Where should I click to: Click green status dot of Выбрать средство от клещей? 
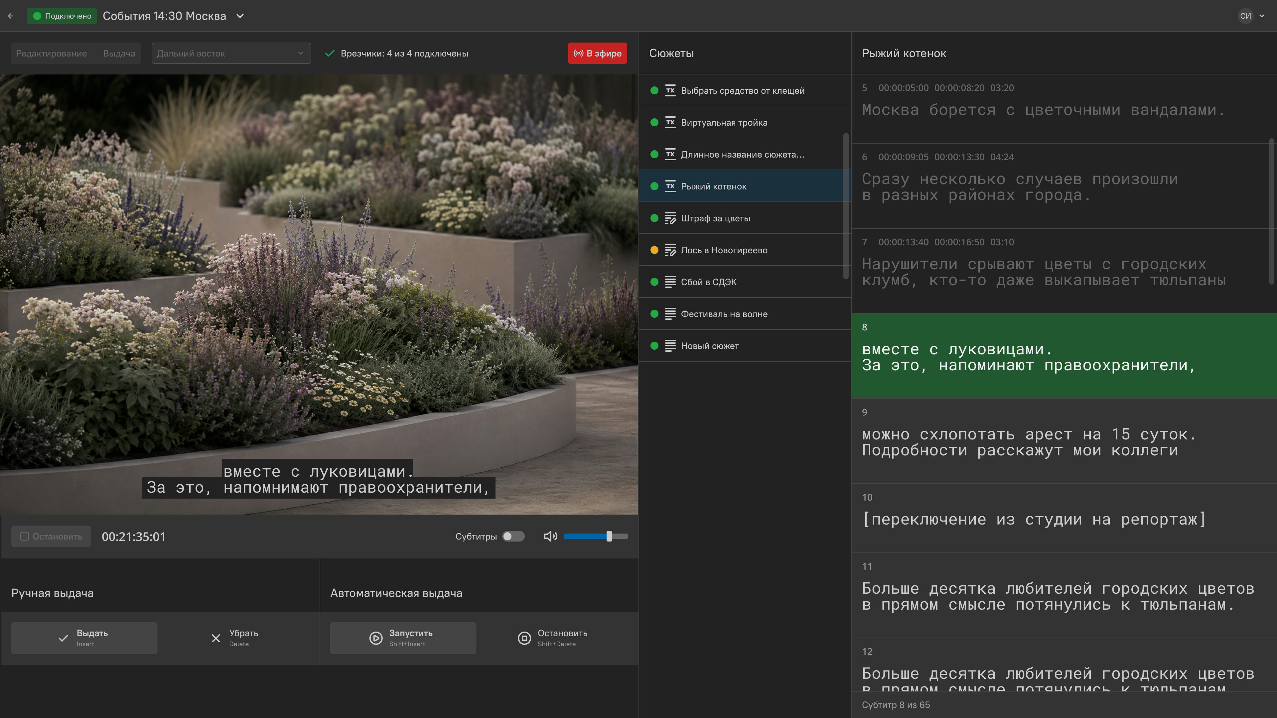654,90
